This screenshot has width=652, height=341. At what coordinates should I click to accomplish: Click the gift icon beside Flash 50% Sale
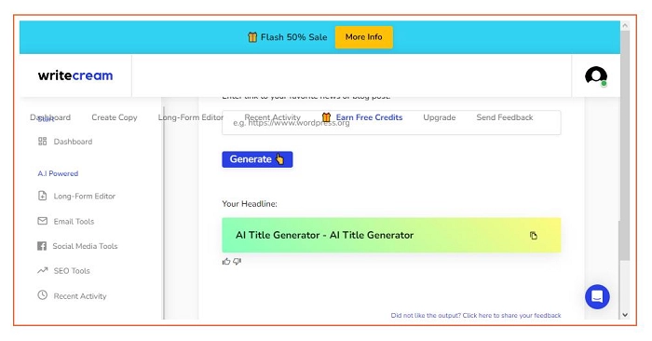[252, 37]
